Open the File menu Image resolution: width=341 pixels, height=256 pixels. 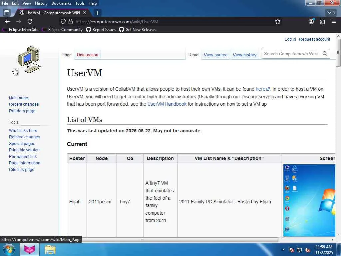tap(5, 3)
